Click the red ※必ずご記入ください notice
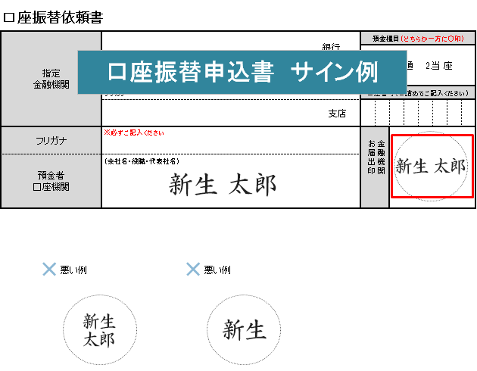The width and height of the screenshot is (477, 371). [x=134, y=132]
